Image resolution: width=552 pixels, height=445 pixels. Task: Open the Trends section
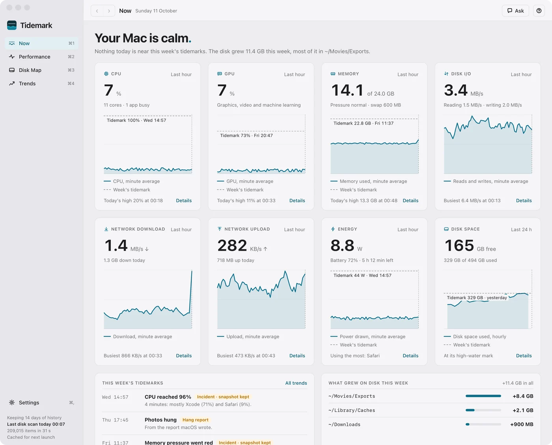41,84
